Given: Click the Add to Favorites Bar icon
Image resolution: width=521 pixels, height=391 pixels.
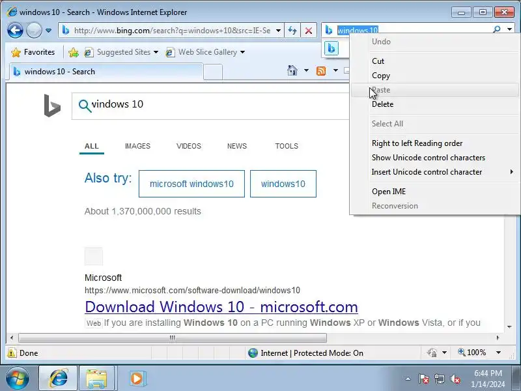Looking at the screenshot, I should click(x=74, y=52).
